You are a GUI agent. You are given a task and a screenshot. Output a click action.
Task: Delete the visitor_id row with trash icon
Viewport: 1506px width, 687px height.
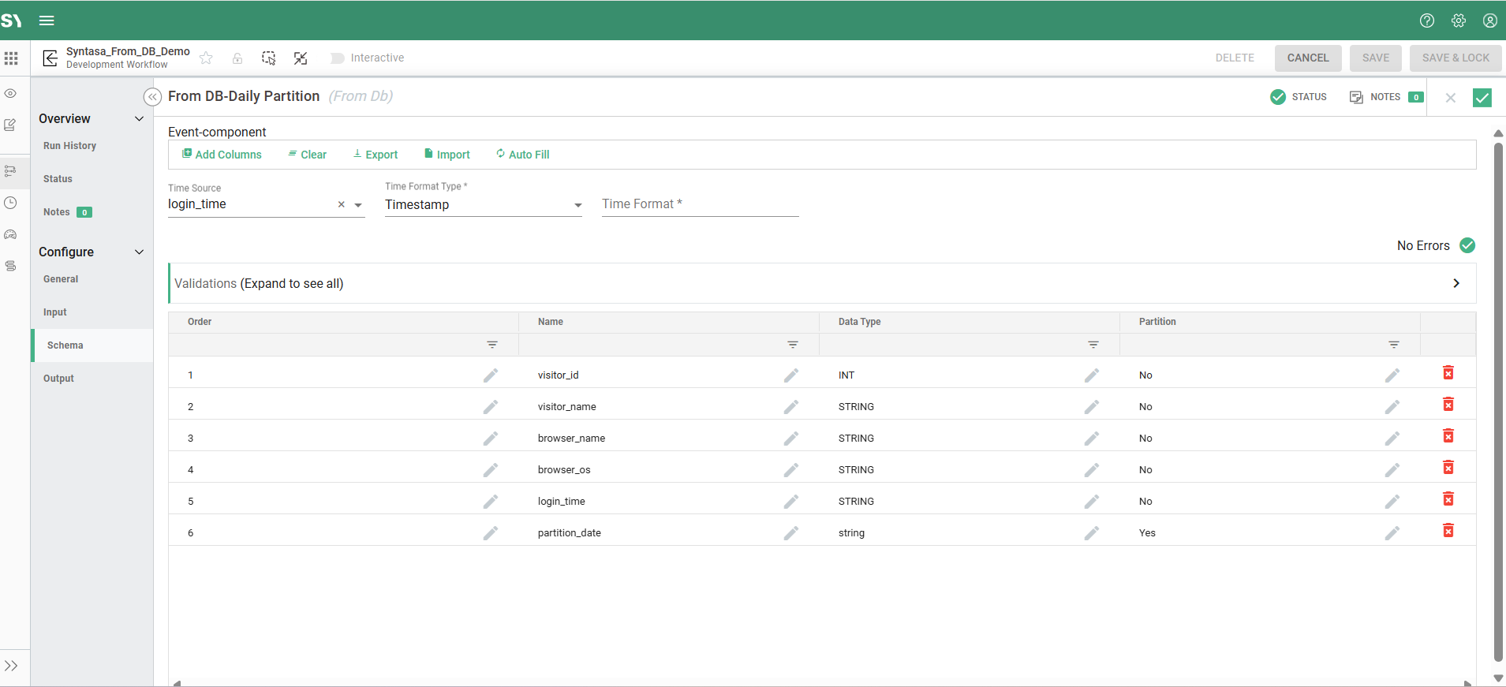point(1448,373)
